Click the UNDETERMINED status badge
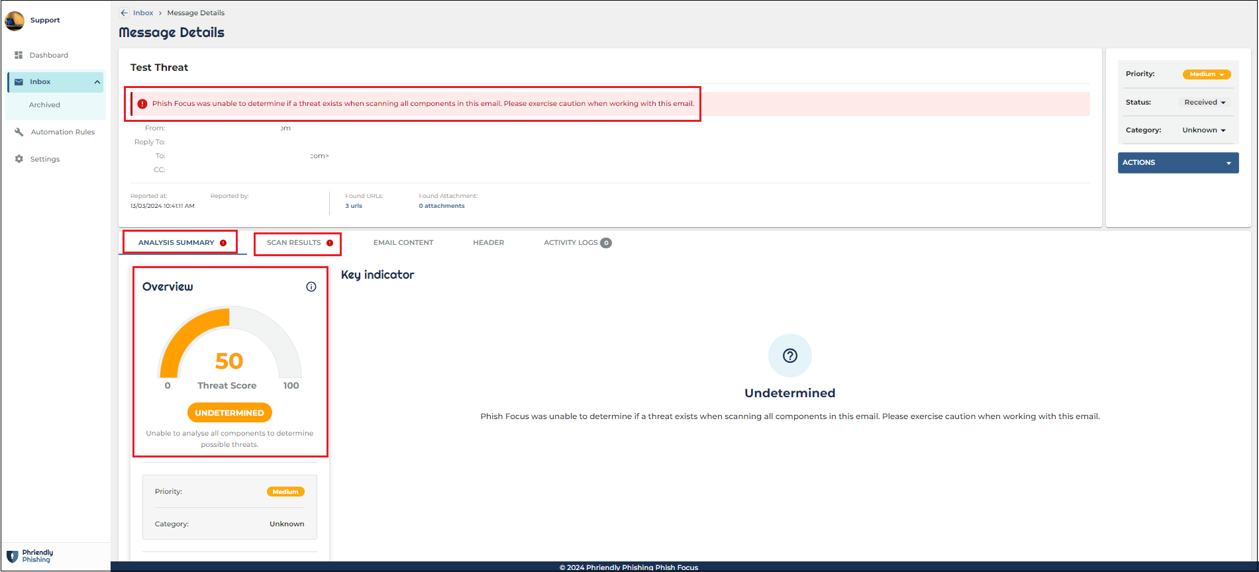The height and width of the screenshot is (572, 1259). click(230, 412)
